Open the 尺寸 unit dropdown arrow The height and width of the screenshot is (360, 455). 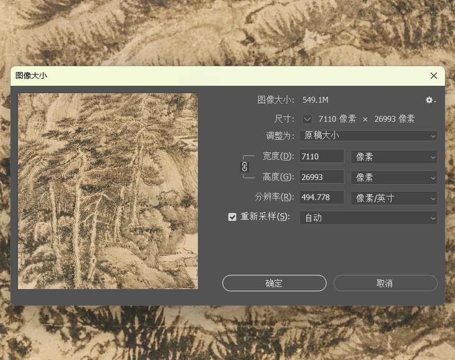[307, 119]
